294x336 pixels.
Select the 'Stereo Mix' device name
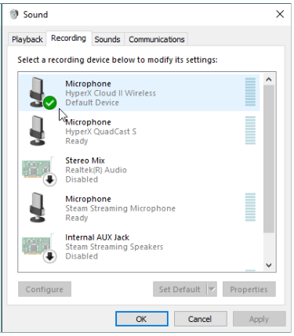point(85,161)
